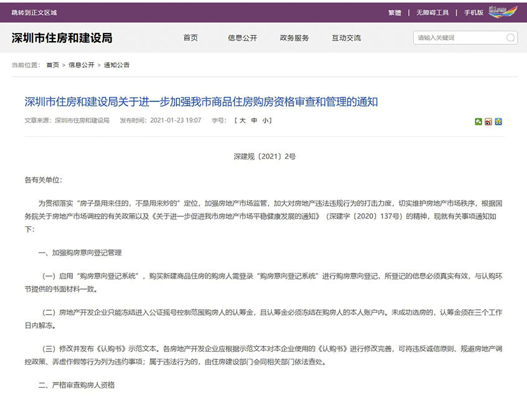Image resolution: width=527 pixels, height=400 pixels.
Task: Switch to 手机版 mobile version
Action: (473, 12)
